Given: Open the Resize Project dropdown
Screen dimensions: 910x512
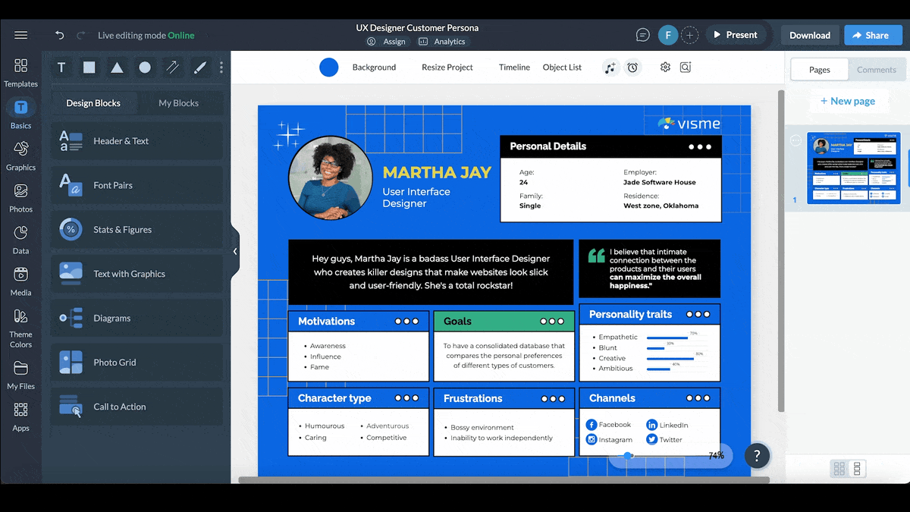Looking at the screenshot, I should click(x=447, y=67).
